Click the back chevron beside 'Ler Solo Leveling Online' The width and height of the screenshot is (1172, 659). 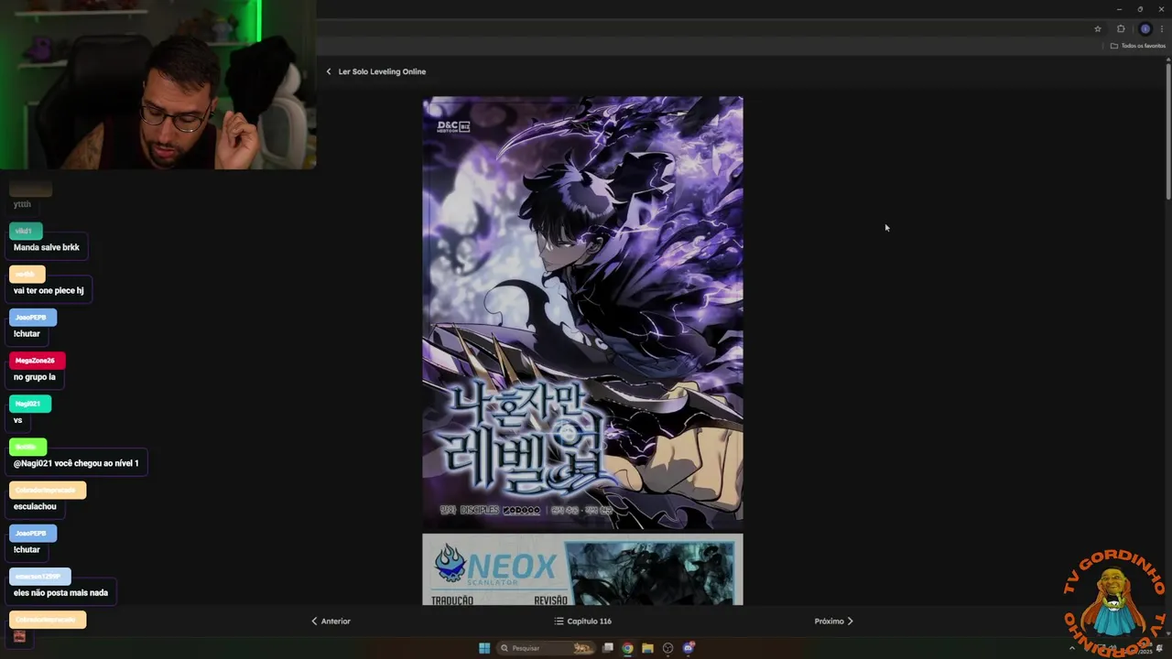tap(329, 71)
